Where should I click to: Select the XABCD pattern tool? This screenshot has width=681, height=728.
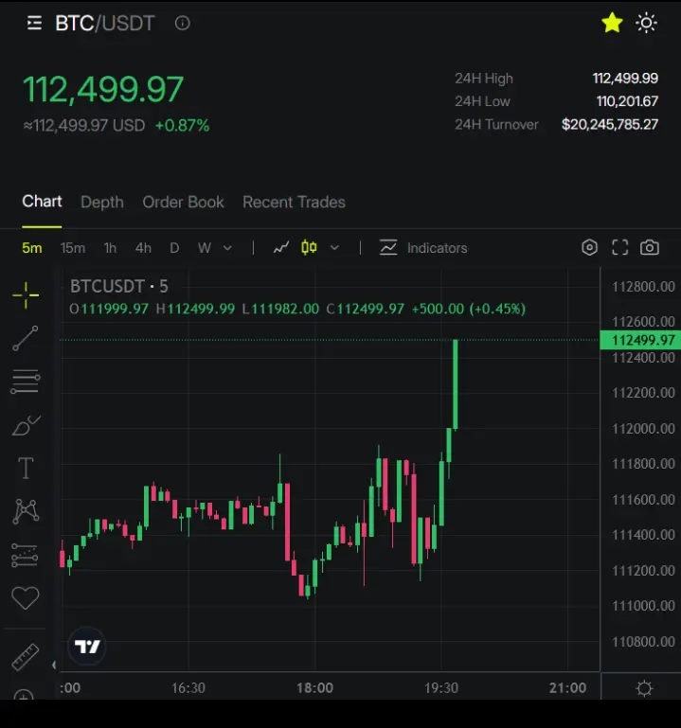click(x=26, y=511)
